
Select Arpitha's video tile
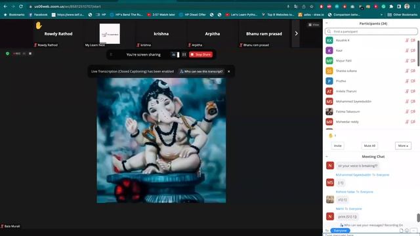point(213,33)
